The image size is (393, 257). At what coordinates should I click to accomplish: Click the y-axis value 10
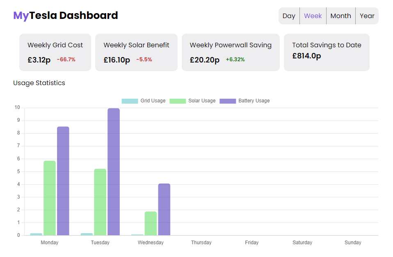click(17, 107)
